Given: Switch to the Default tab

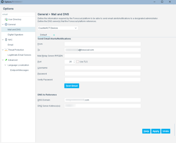Looking at the screenshot, I should (x=44, y=35).
